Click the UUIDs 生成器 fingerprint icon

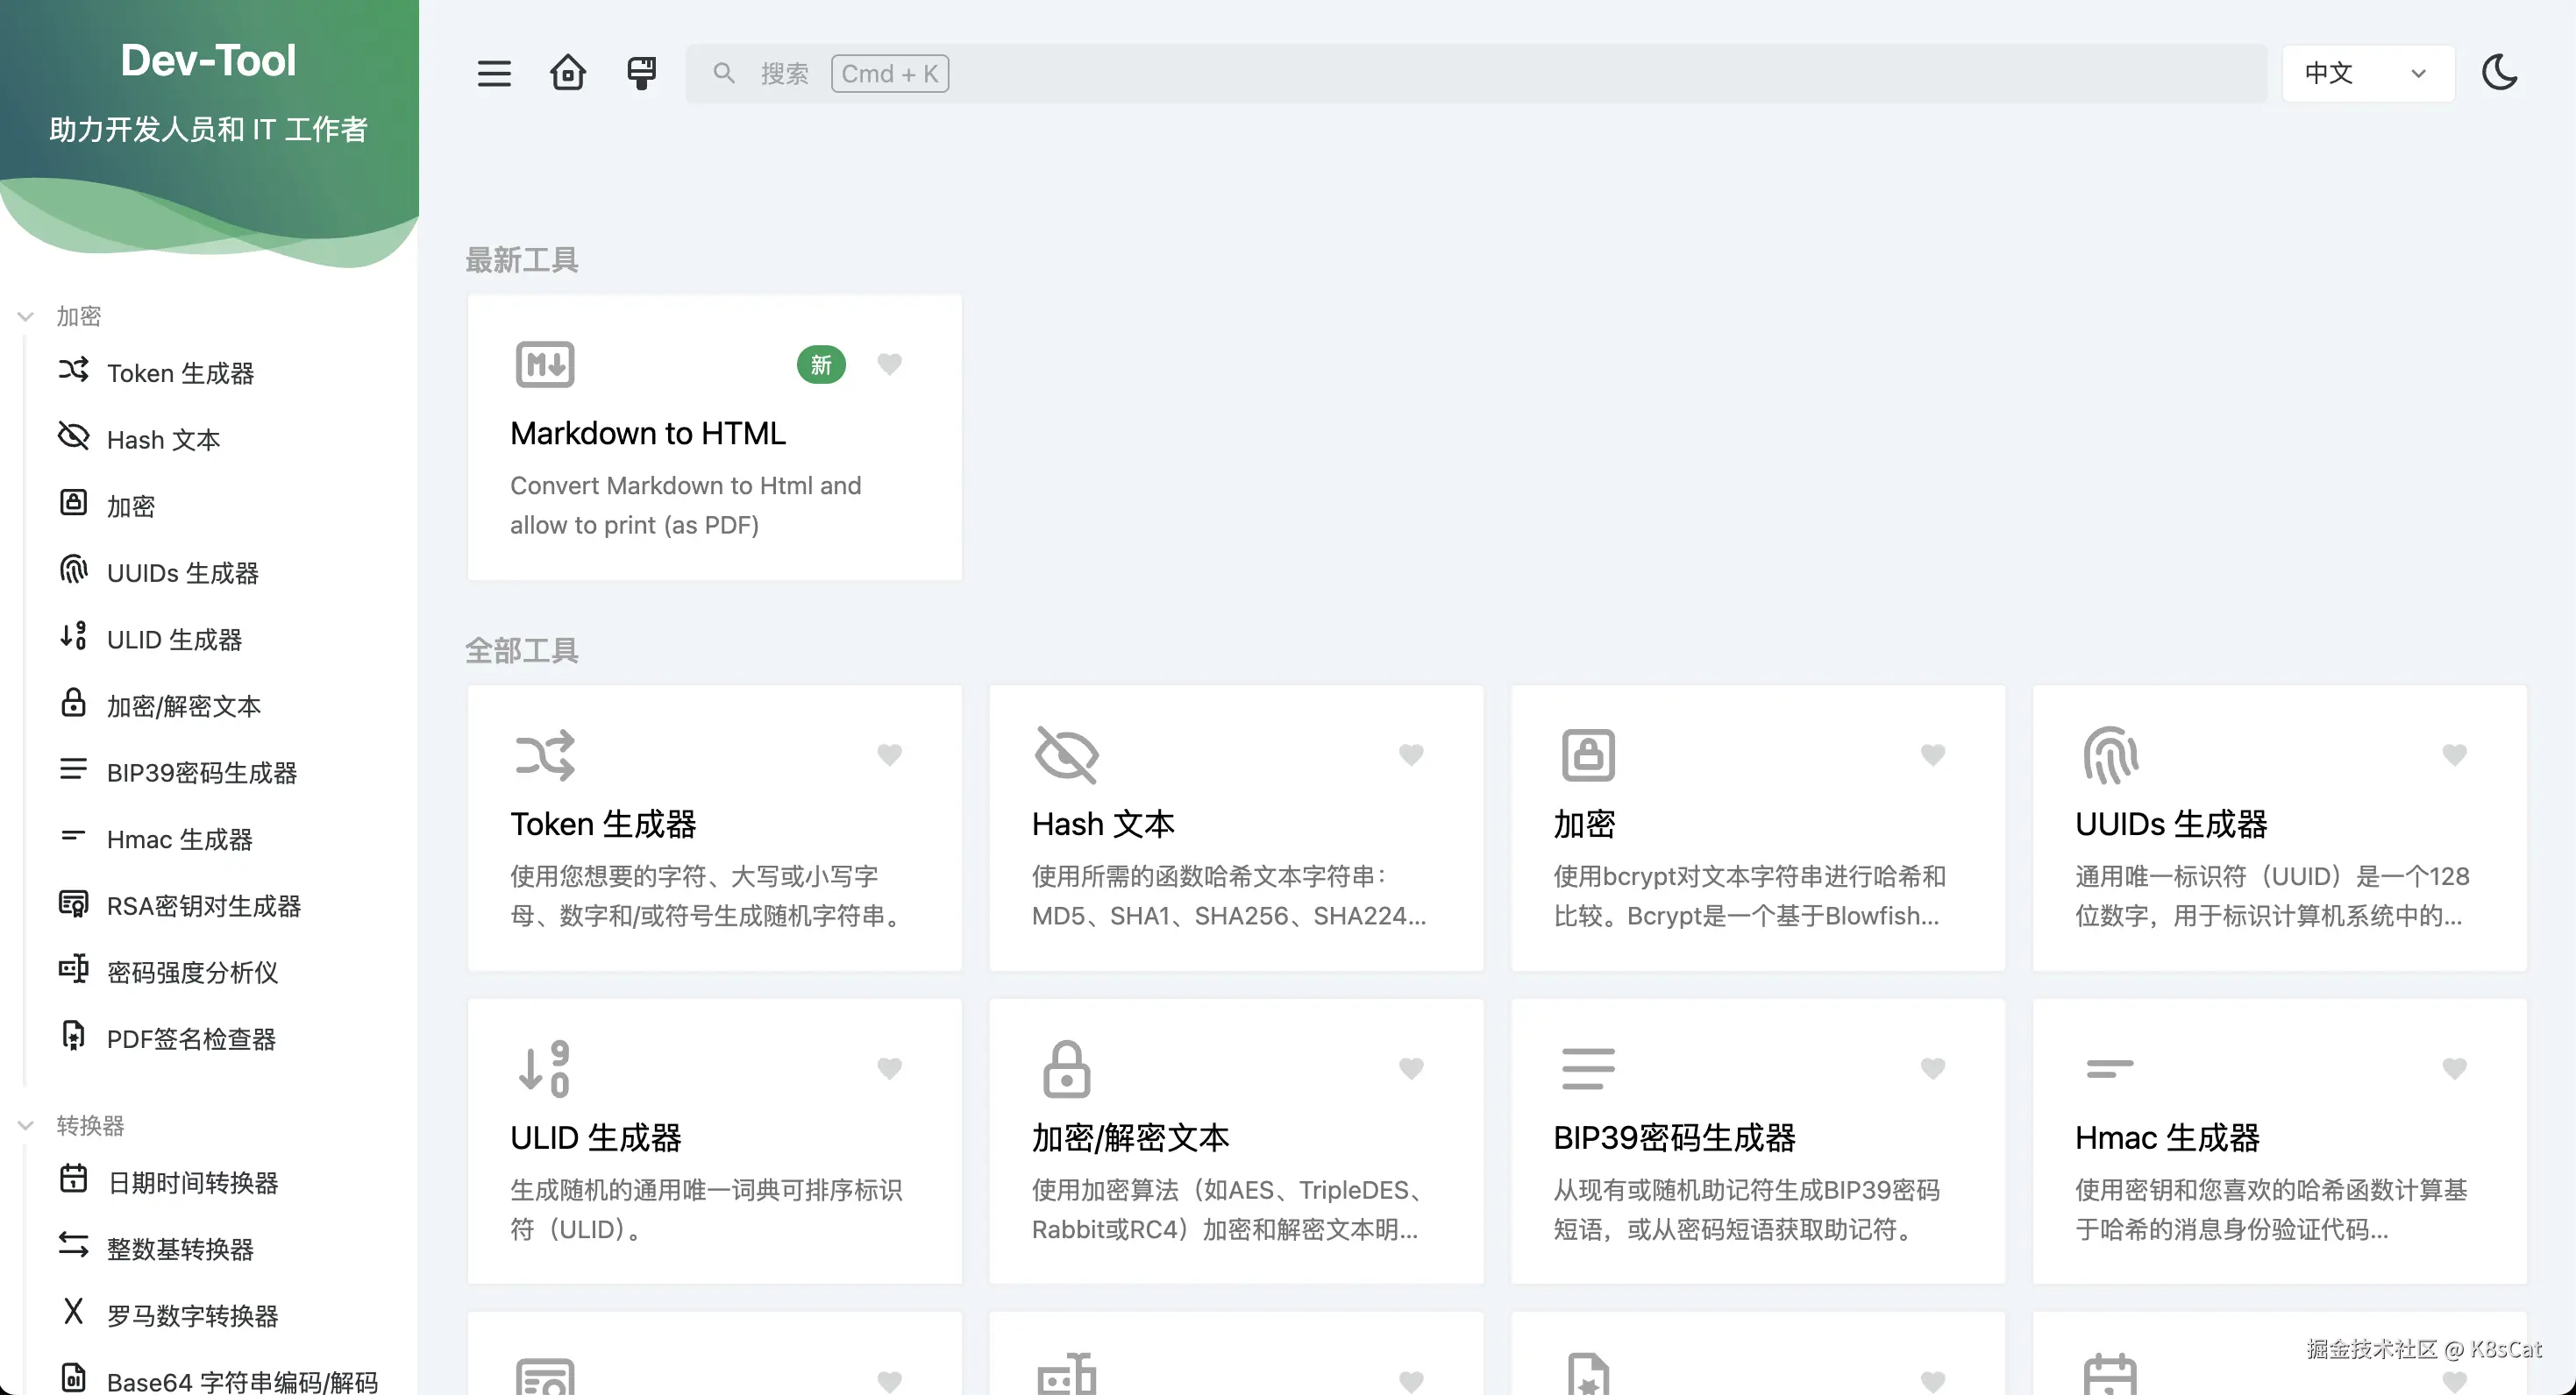(73, 570)
